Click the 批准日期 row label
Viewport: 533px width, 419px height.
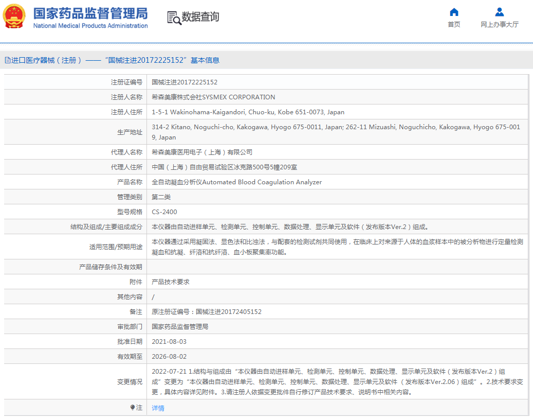point(130,342)
